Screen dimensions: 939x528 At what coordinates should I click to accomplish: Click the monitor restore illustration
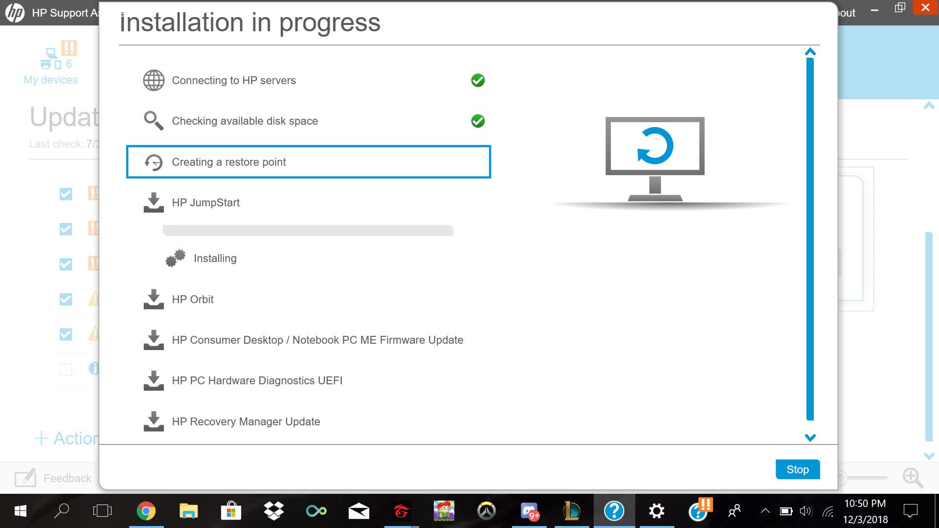[x=655, y=159]
